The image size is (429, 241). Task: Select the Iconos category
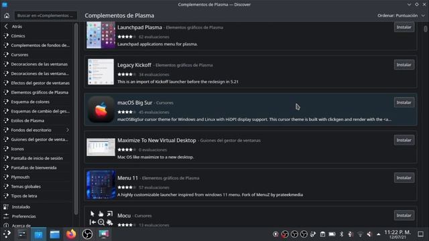point(37,149)
